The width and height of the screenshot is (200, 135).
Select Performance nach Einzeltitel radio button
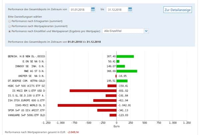[x=10, y=31]
